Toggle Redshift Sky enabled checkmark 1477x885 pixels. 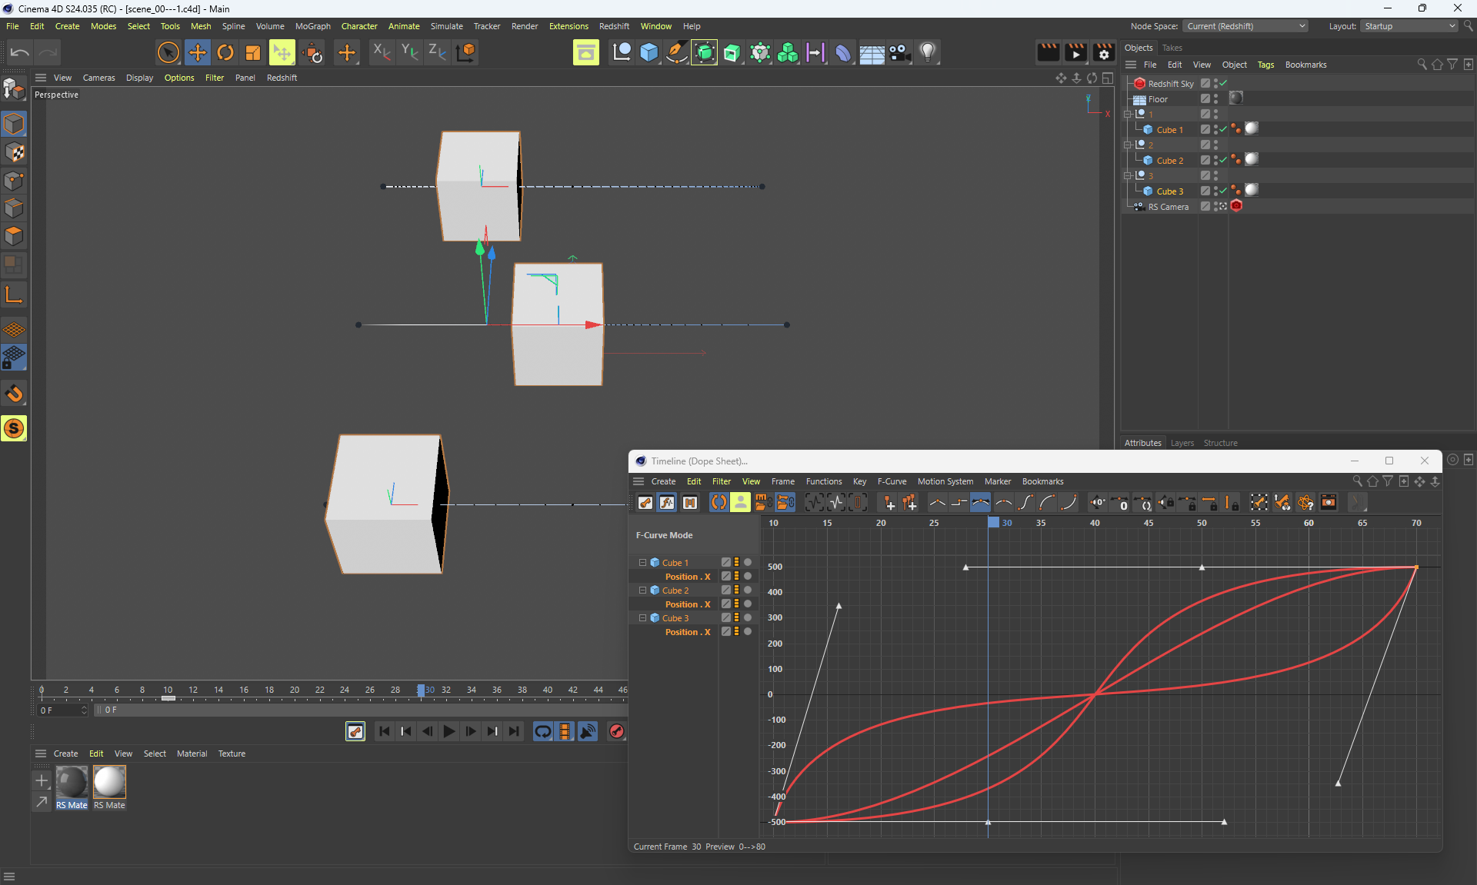pos(1223,83)
